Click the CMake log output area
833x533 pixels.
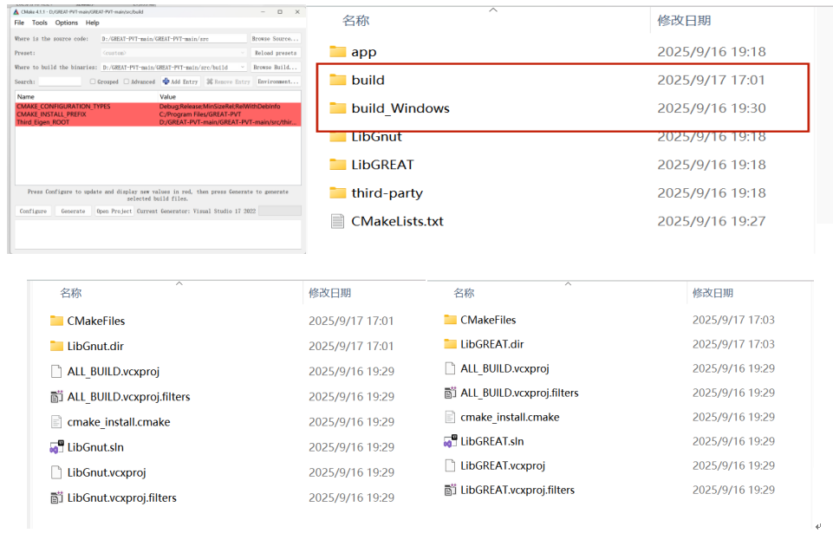(x=158, y=234)
